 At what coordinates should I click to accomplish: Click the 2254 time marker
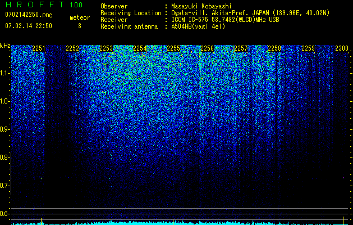tap(140, 48)
